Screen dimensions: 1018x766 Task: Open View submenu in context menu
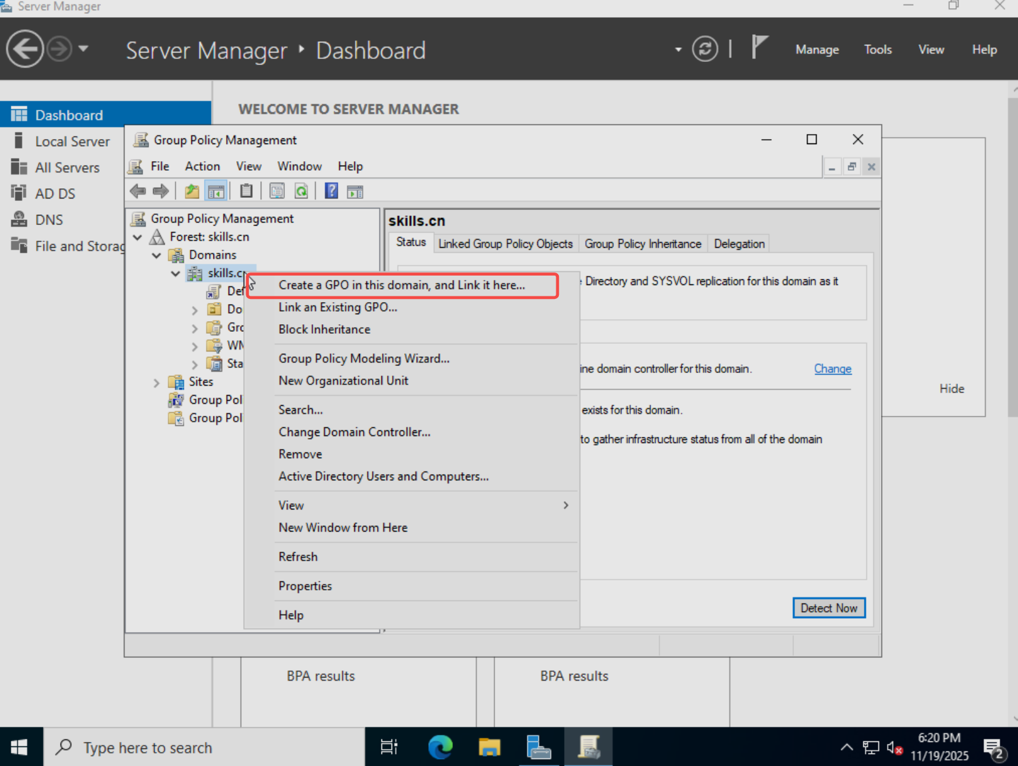point(411,505)
